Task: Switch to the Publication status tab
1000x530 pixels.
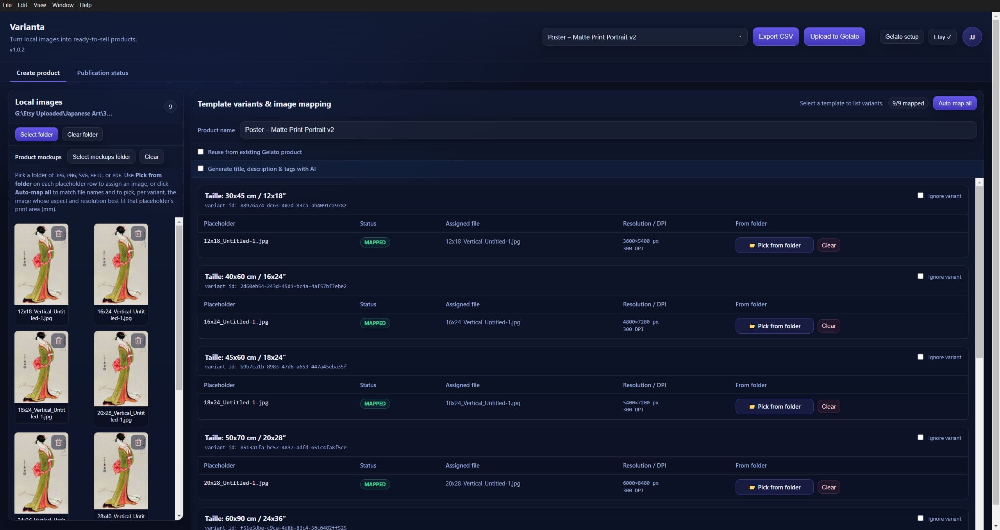Action: click(102, 73)
